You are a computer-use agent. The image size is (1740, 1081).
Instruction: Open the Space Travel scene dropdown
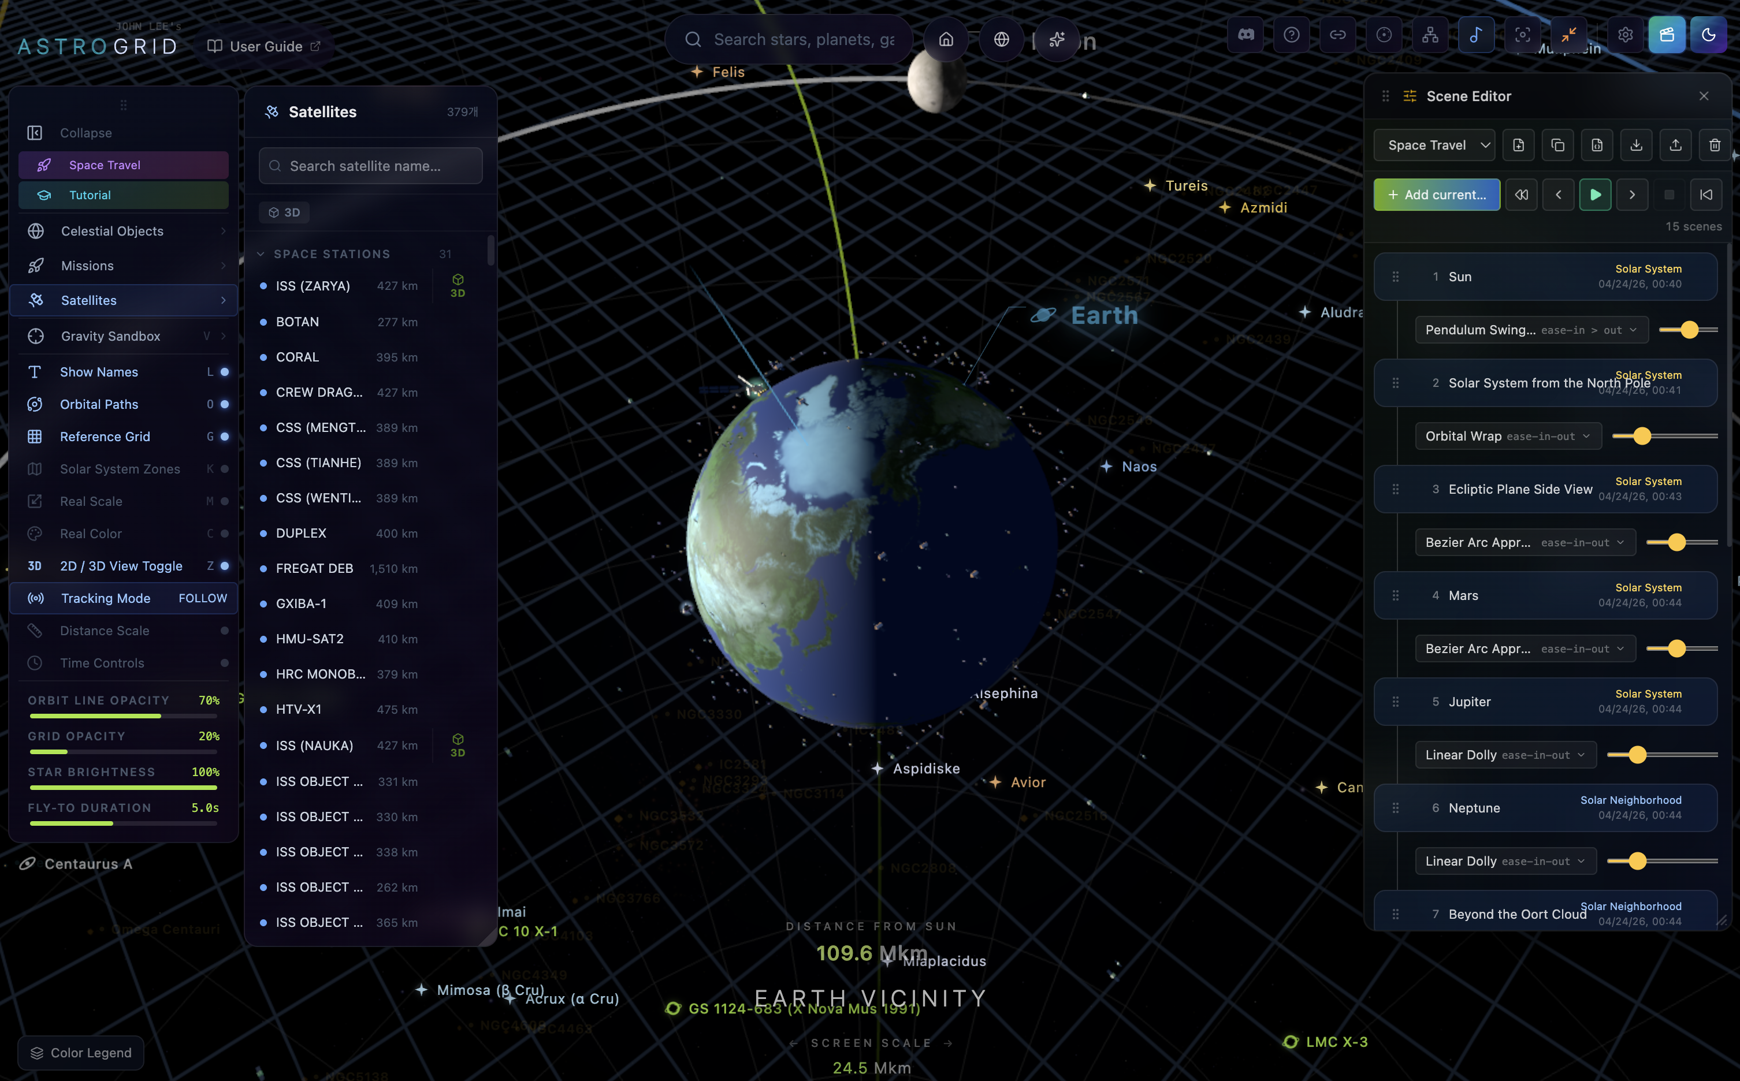tap(1434, 144)
